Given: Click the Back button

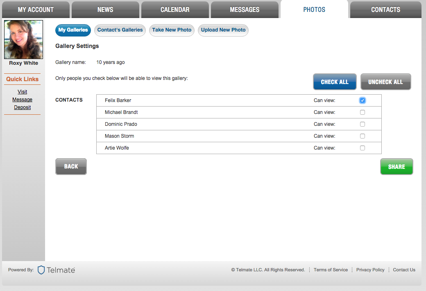Looking at the screenshot, I should point(71,166).
